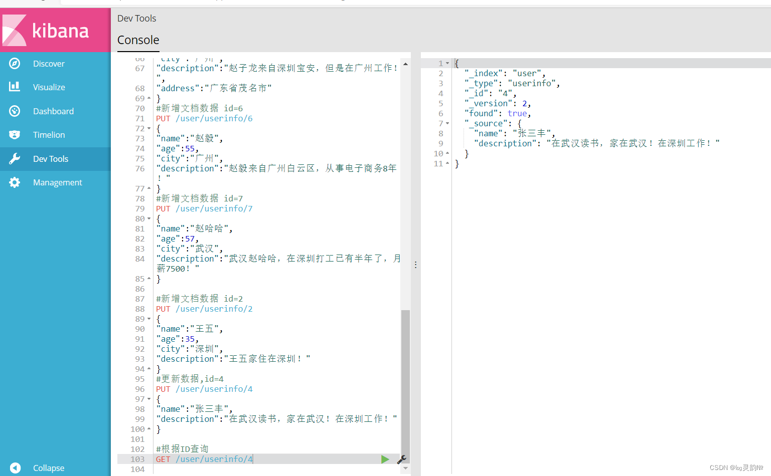Open the Dashboard panel
The image size is (771, 476).
click(53, 111)
